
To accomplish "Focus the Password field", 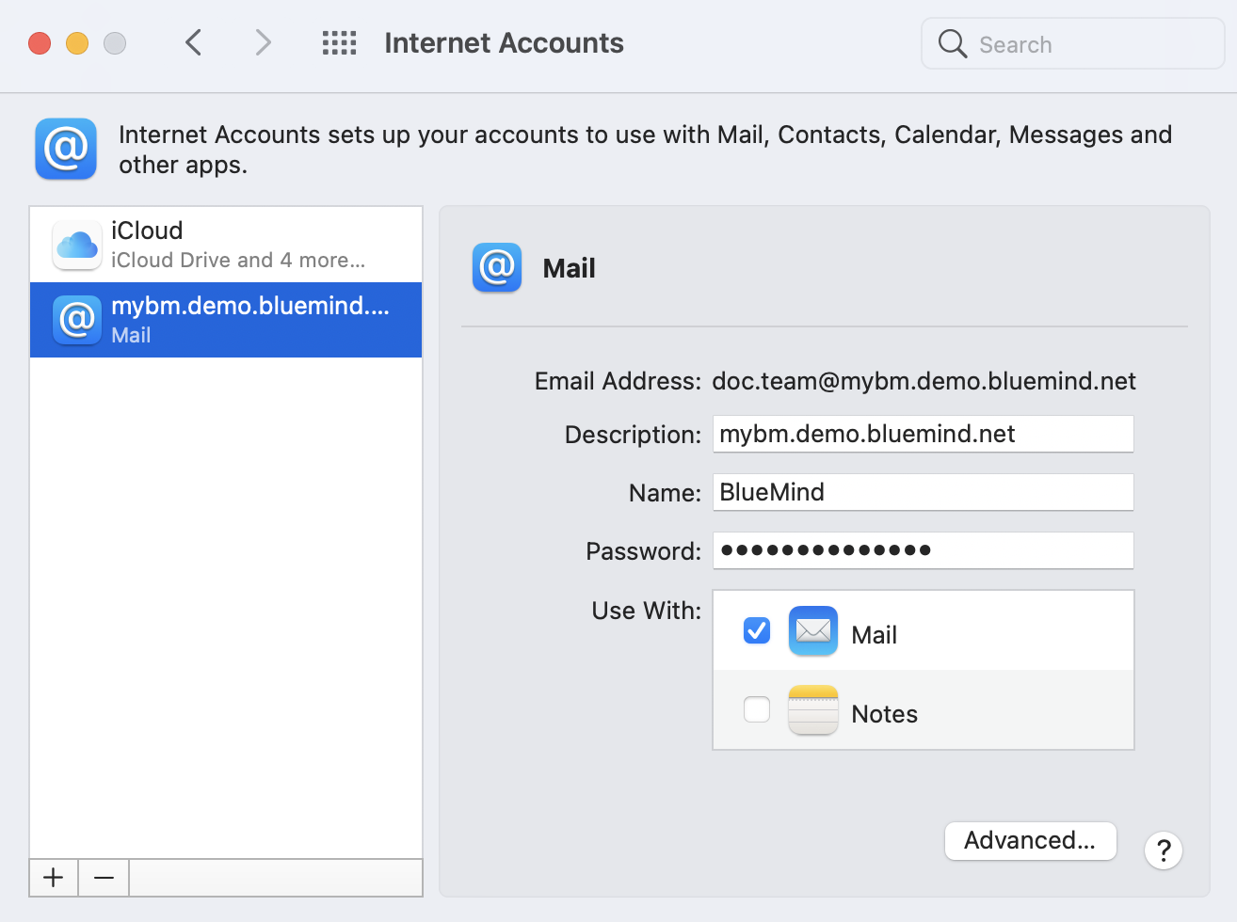I will pos(923,550).
